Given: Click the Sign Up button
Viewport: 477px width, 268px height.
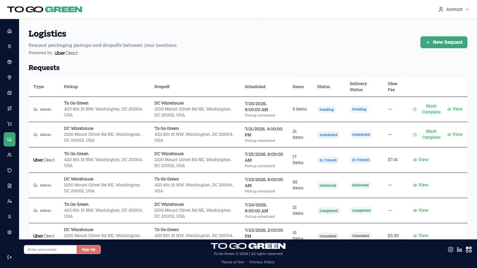Looking at the screenshot, I should (x=88, y=250).
